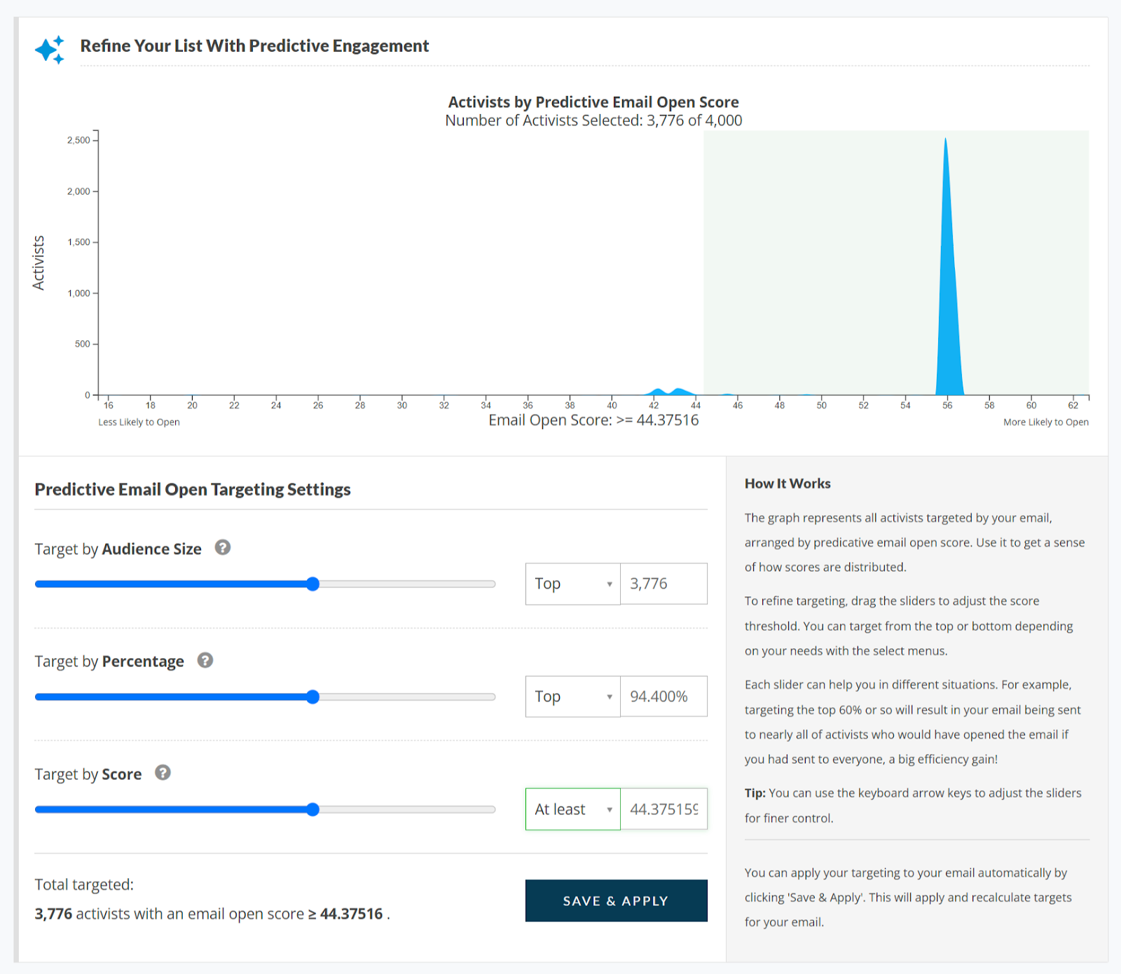Click the blue sparkle Predictive Engagement icon
This screenshot has width=1121, height=974.
coord(50,50)
